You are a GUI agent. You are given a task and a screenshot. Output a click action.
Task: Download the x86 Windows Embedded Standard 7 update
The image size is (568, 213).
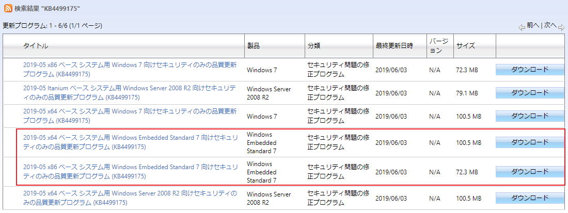coord(530,171)
